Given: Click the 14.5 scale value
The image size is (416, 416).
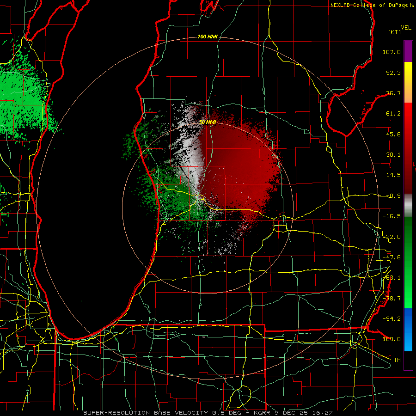Looking at the screenshot, I should tap(393, 175).
